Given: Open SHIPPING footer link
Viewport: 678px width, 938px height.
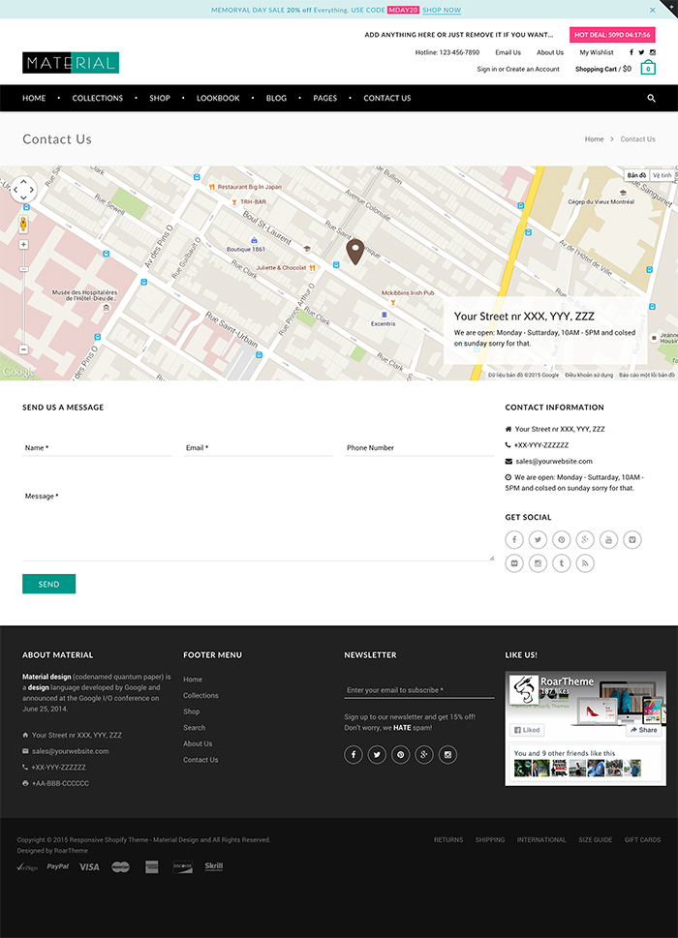Looking at the screenshot, I should (x=490, y=840).
